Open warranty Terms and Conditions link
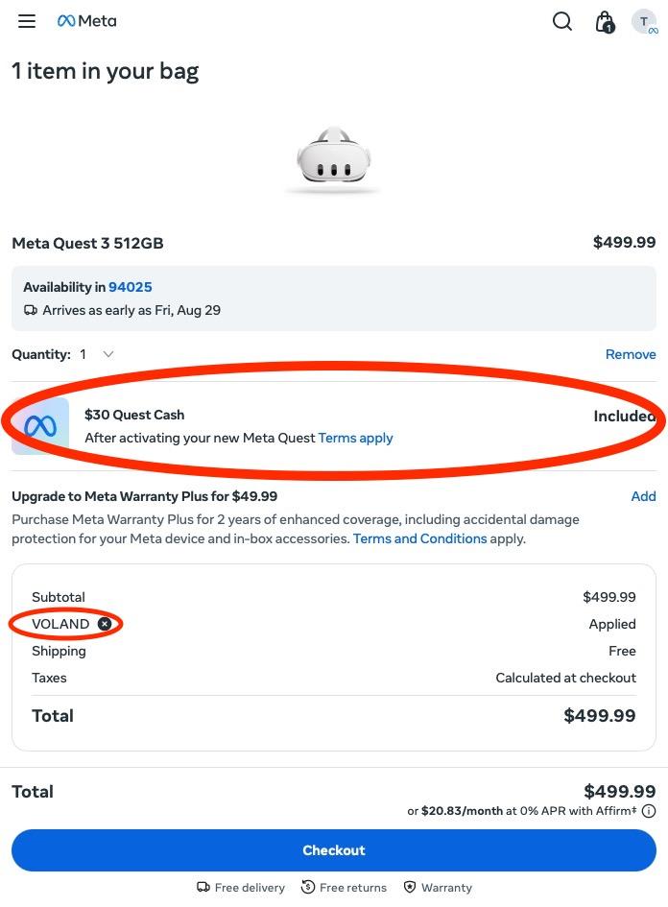The height and width of the screenshot is (907, 668). point(419,538)
